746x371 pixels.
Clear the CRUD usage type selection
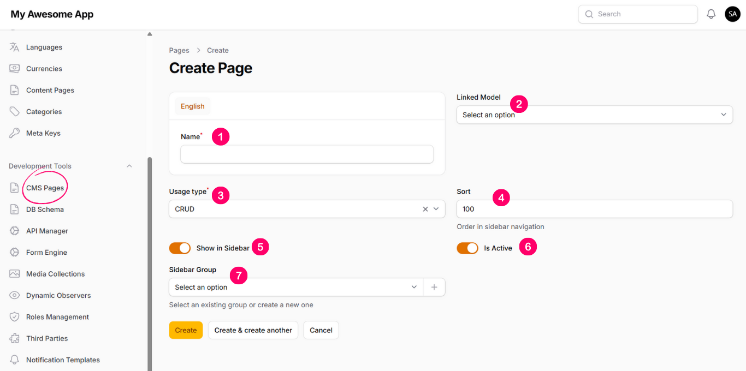[425, 209]
